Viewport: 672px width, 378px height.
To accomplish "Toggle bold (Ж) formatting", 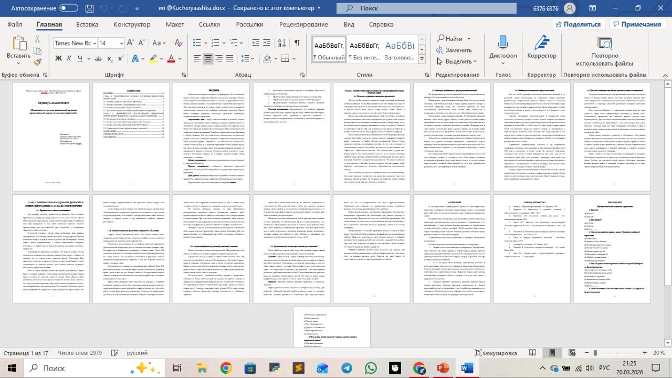I will [58, 58].
